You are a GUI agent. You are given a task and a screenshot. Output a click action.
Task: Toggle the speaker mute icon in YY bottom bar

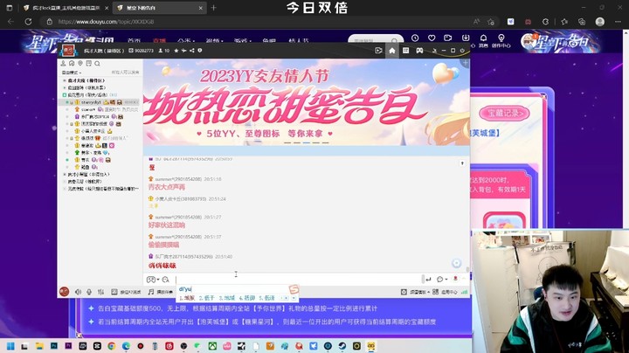(x=79, y=292)
